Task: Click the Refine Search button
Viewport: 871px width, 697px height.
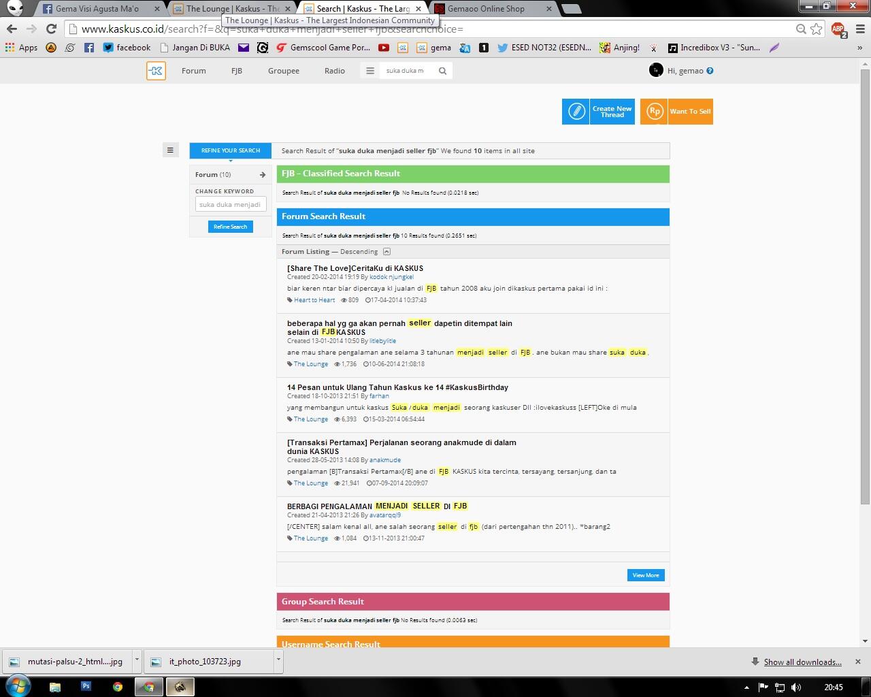Action: click(231, 227)
